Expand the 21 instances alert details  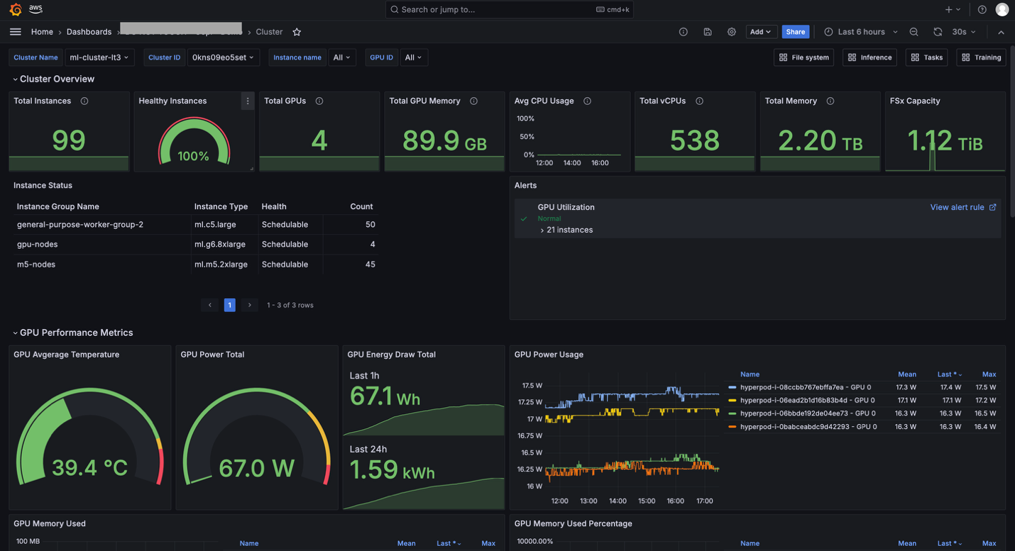[x=564, y=230]
